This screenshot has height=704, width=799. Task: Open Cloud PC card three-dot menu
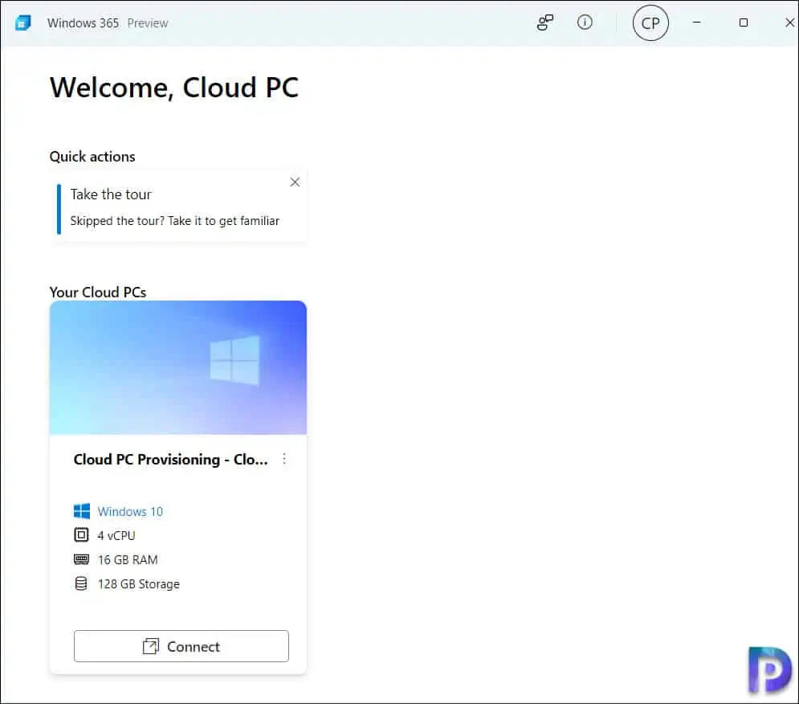(x=284, y=459)
